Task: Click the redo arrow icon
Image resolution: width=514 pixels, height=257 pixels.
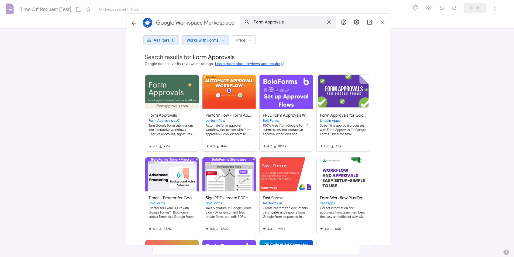Action: (454, 8)
